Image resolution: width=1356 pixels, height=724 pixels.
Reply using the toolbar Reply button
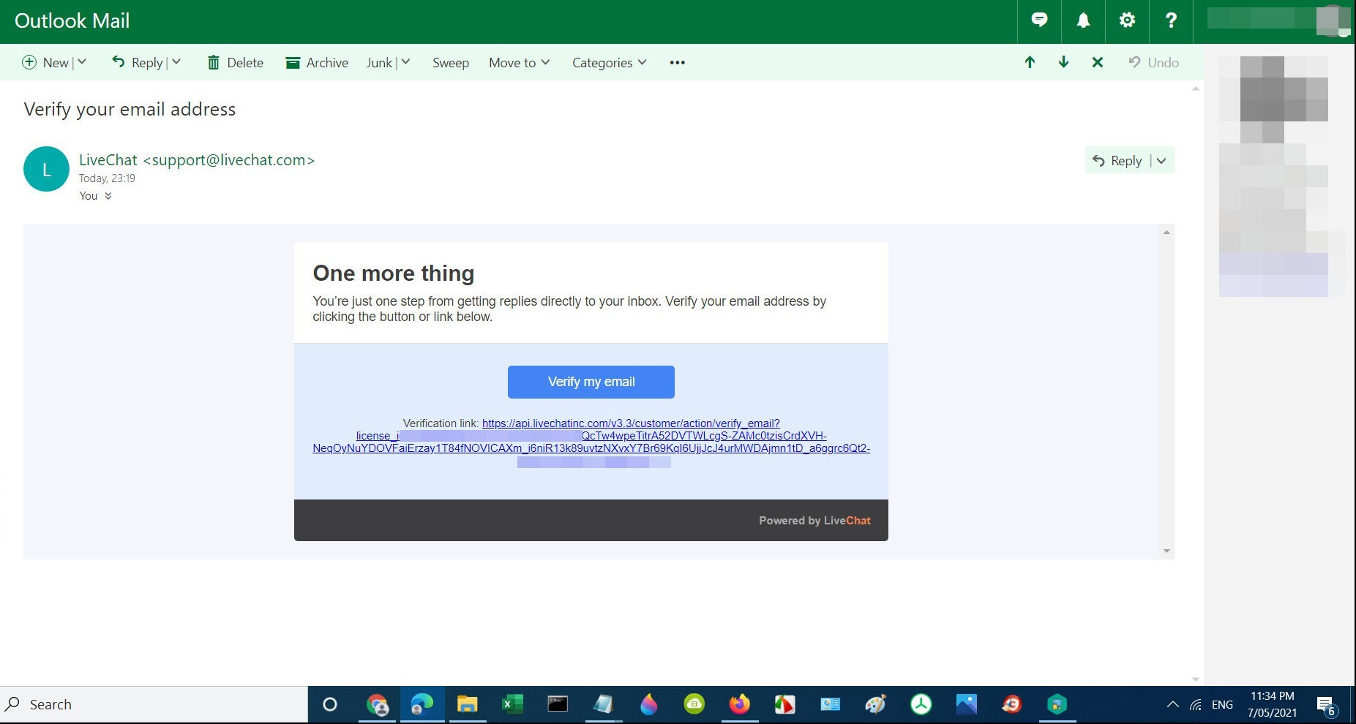click(137, 62)
